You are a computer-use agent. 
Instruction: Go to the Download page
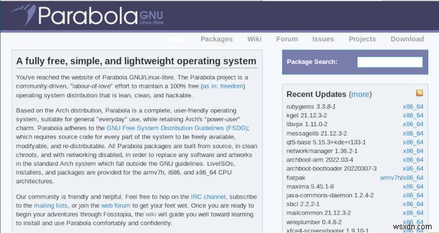408,39
